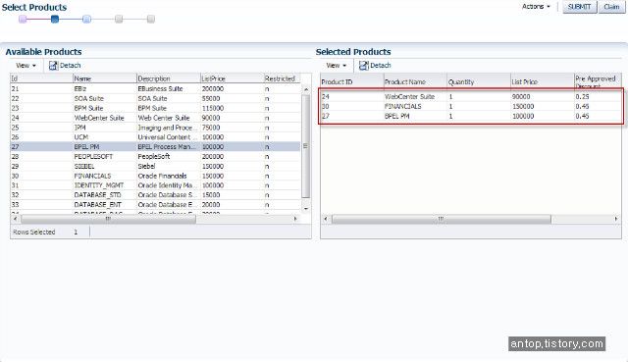Viewport: 628px width, 362px height.
Task: Click the right arrow of Selected Products horizontal scrollbar
Action: [616, 219]
